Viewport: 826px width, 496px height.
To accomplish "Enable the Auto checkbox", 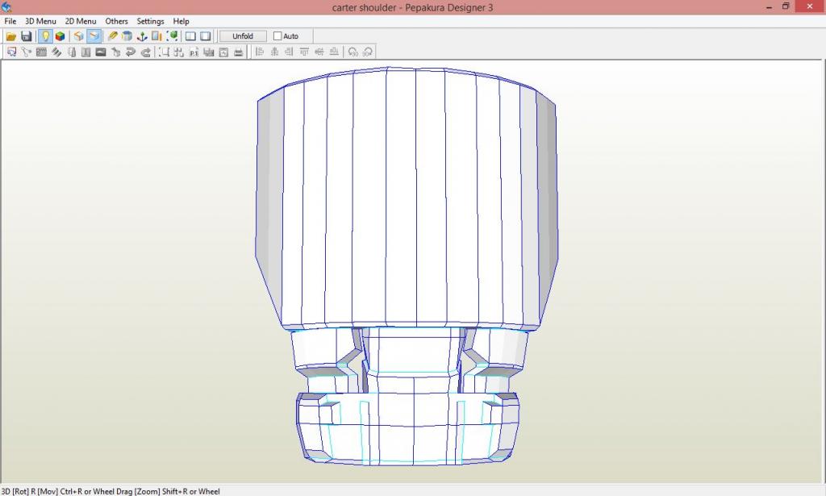I will click(277, 36).
